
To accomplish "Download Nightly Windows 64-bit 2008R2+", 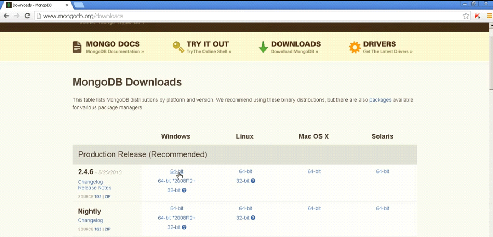I will pyautogui.click(x=177, y=218).
